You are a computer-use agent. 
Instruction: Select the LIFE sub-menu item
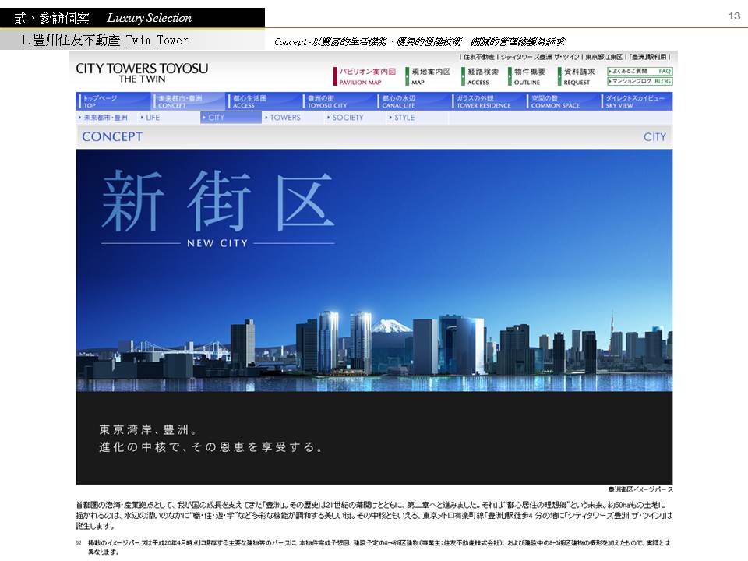click(152, 118)
